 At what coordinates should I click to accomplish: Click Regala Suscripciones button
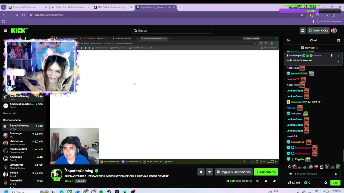[x=234, y=172]
